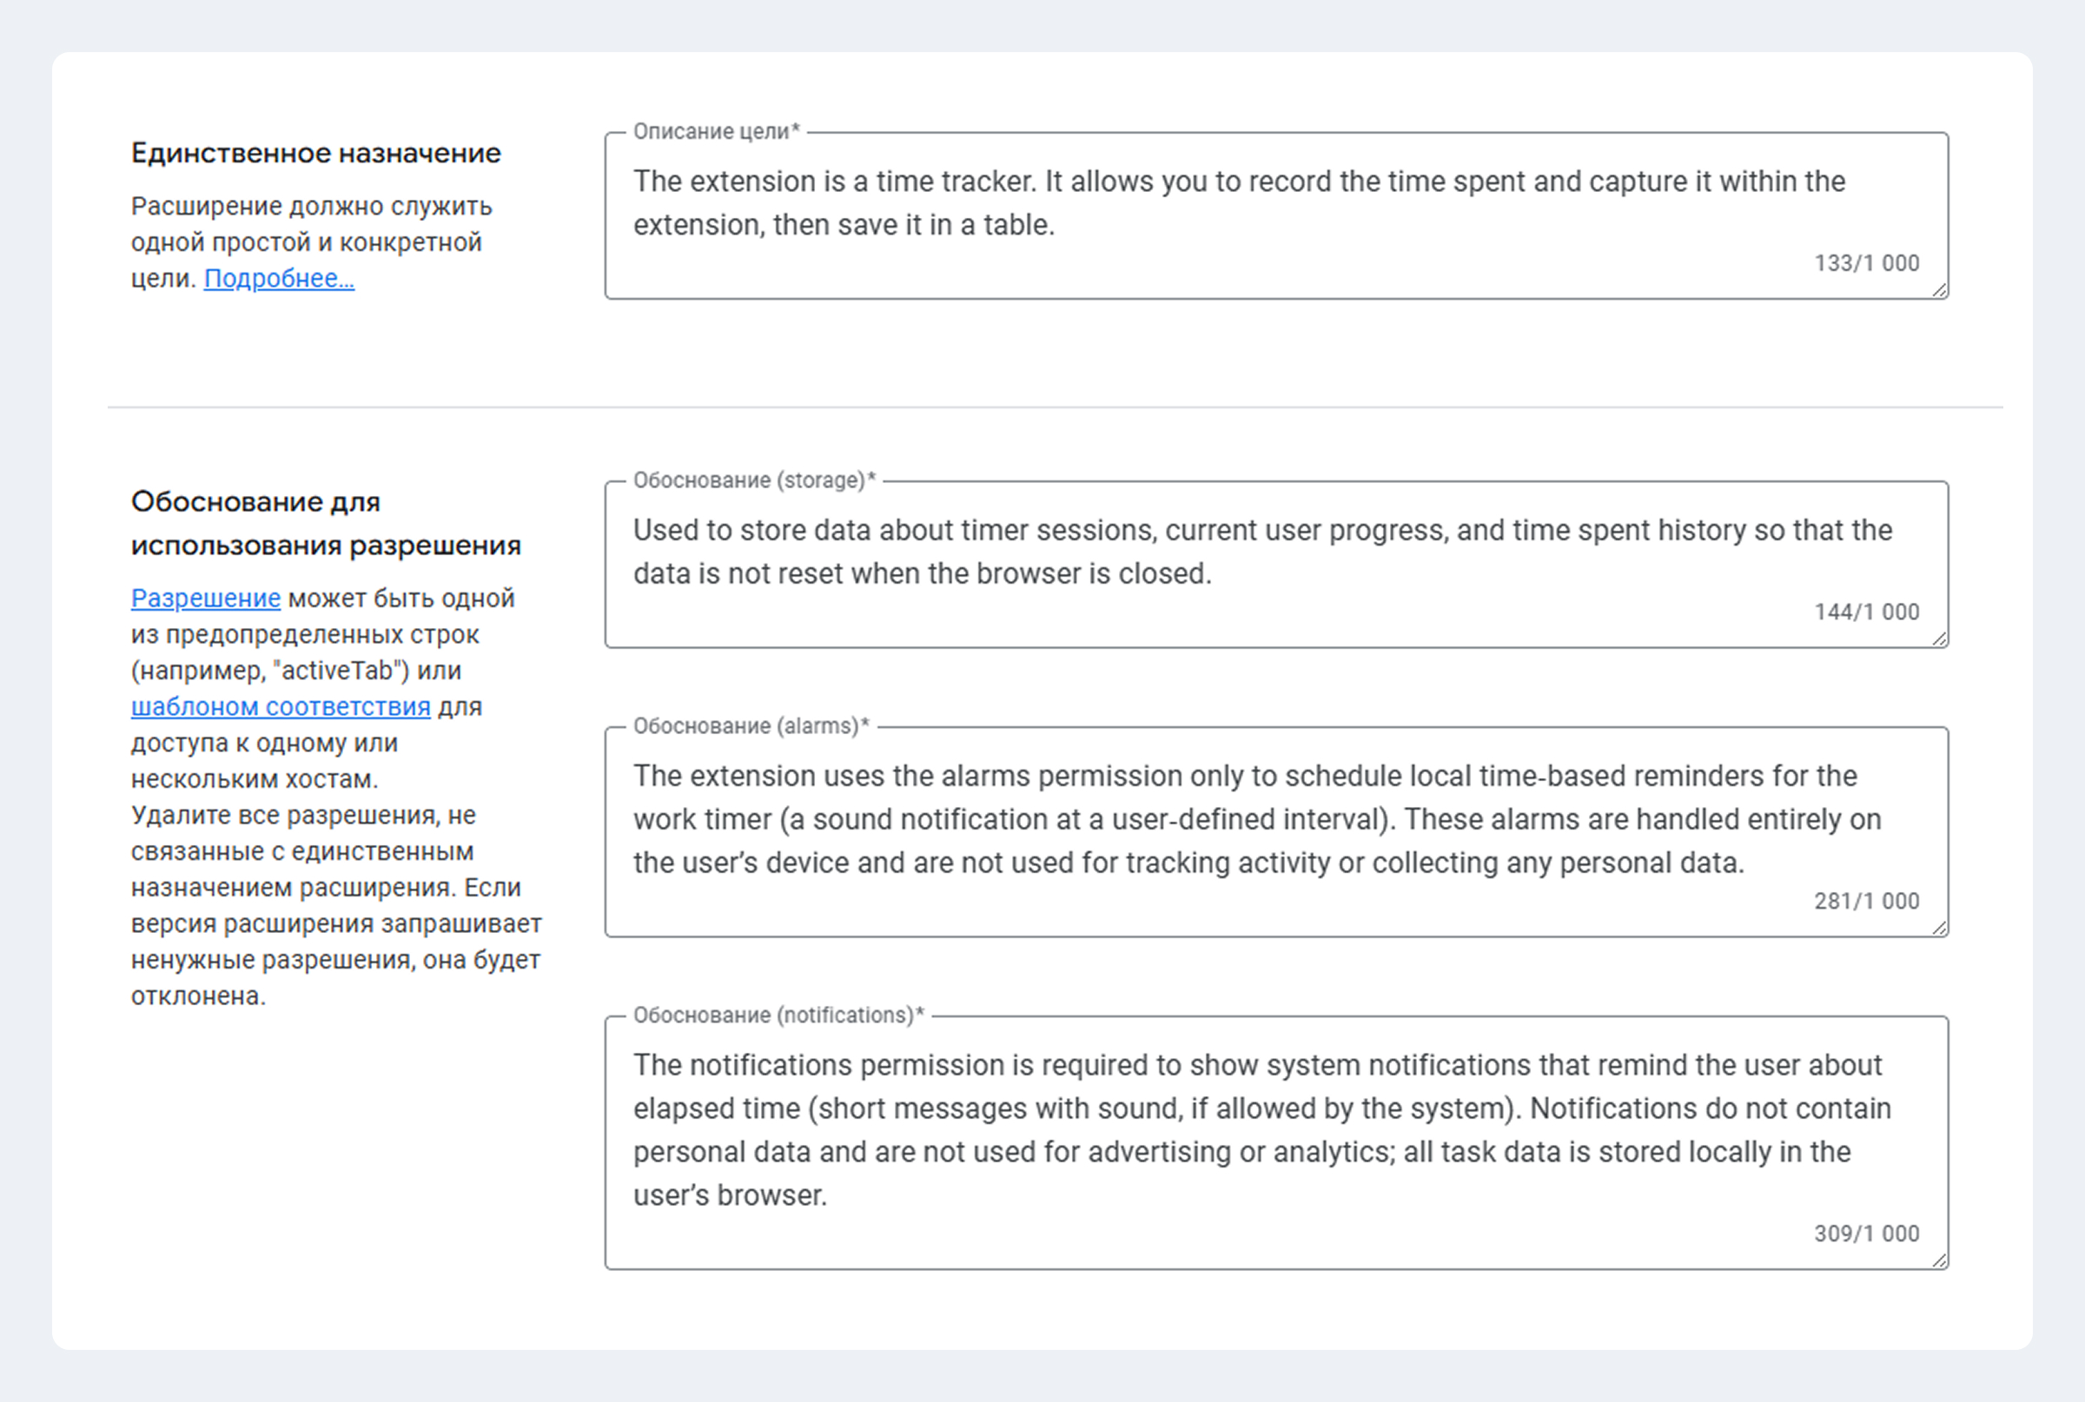This screenshot has height=1402, width=2085.
Task: Open the 'Разрешение' hyperlink
Action: [x=206, y=598]
